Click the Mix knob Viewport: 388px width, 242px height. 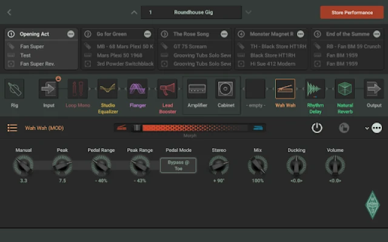click(x=258, y=165)
